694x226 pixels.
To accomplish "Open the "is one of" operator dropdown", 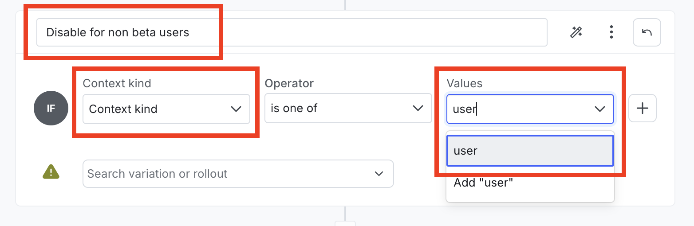I will click(348, 109).
